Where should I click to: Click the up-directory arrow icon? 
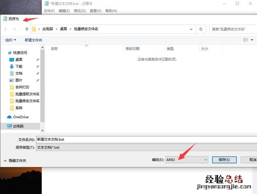[27, 29]
